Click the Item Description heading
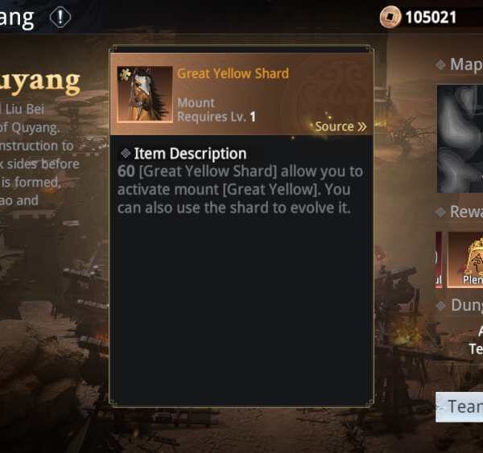The width and height of the screenshot is (483, 453). pyautogui.click(x=190, y=154)
